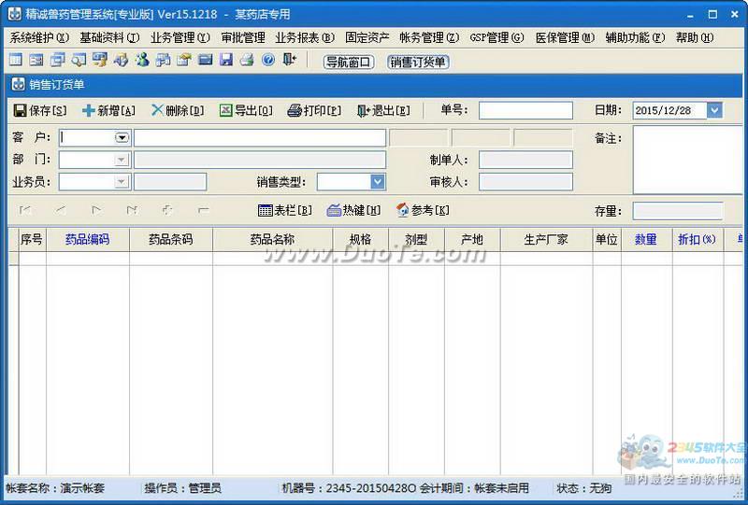
Task: Add a new order with 新增[A]
Action: click(108, 110)
